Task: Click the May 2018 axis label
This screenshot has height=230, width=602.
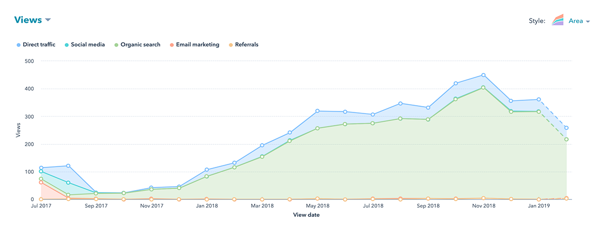Action: click(x=317, y=206)
